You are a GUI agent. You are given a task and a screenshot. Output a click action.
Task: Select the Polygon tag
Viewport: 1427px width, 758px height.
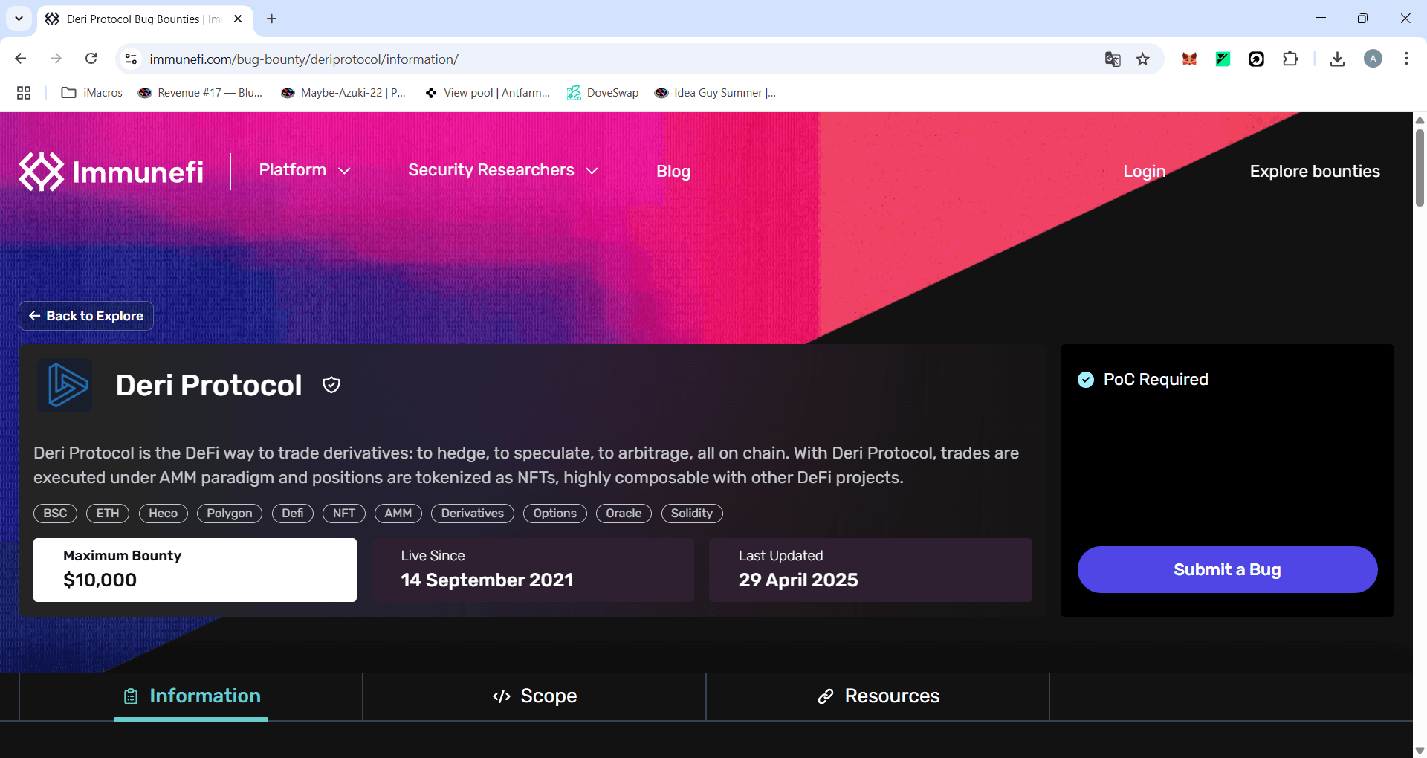click(x=230, y=514)
